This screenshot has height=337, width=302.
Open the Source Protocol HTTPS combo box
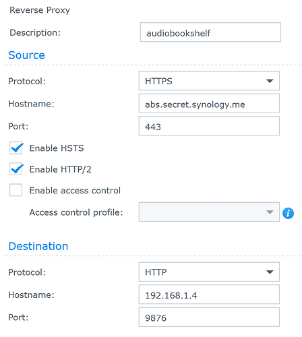(209, 81)
